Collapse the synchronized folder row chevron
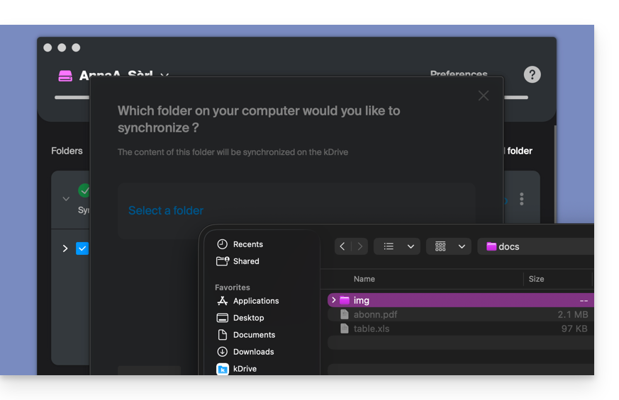This screenshot has height=400, width=619. point(66,199)
